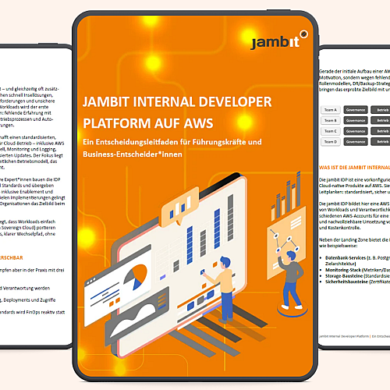Click the line "Sovereign Cloud) portieren" on the left page

28,228
